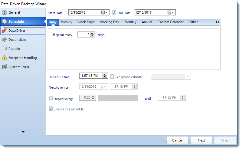Select the Working Day tab

(109, 22)
